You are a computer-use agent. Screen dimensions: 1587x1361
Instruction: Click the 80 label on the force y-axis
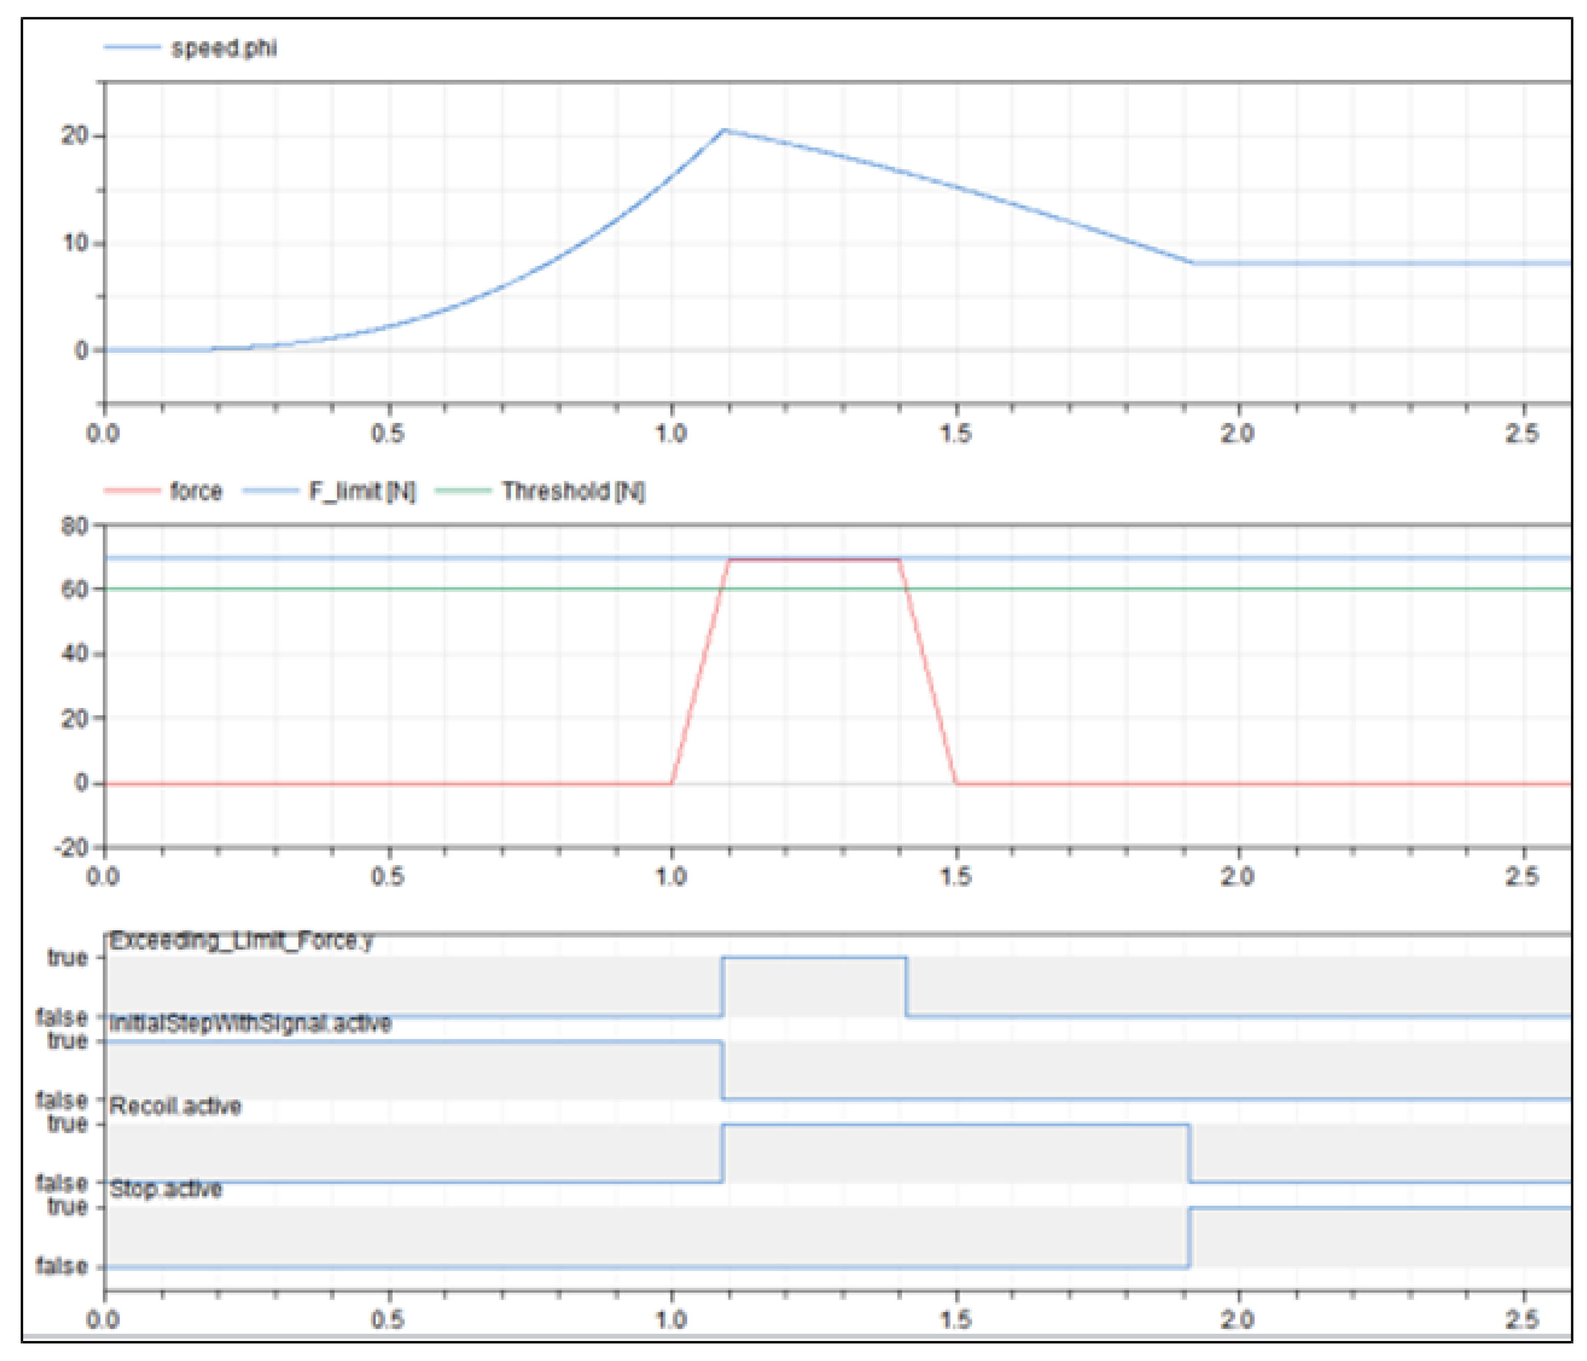[x=75, y=527]
